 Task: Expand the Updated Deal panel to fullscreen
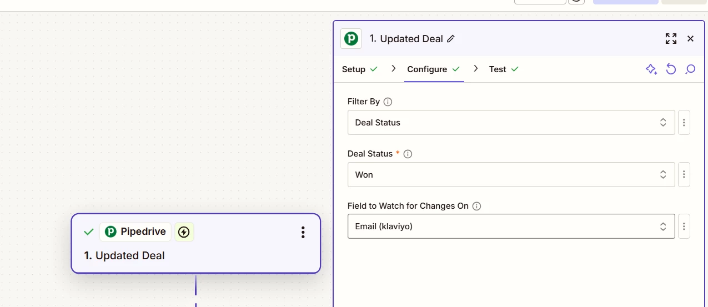[x=671, y=39]
